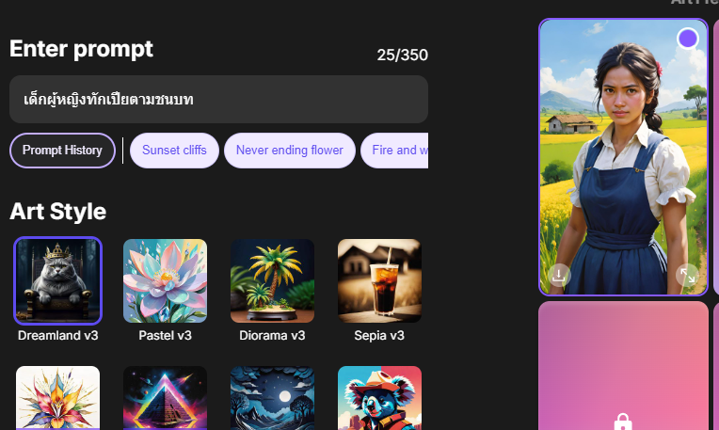Click the locked pink gradient card
The width and height of the screenshot is (719, 430).
coord(623,366)
